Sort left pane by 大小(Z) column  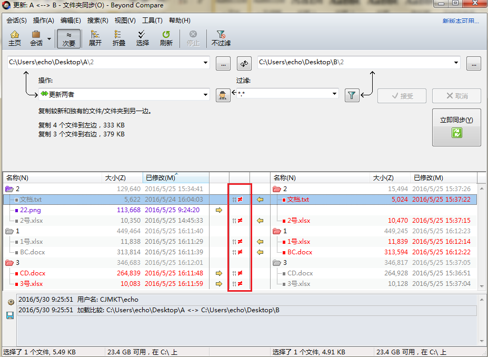pos(115,178)
